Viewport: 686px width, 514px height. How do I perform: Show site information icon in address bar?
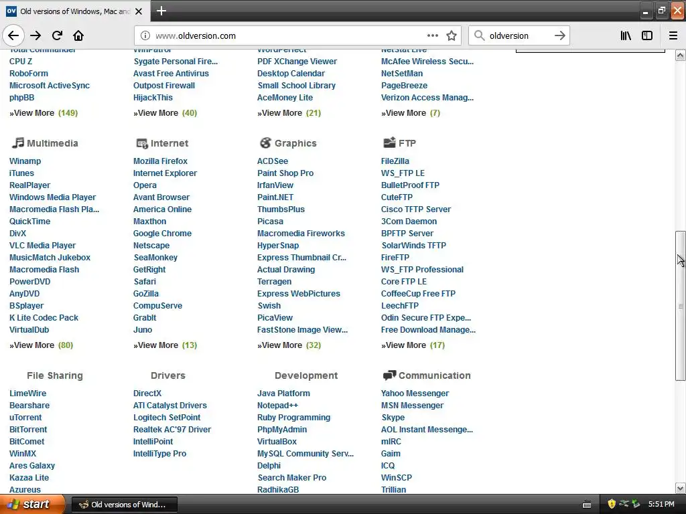pos(145,36)
